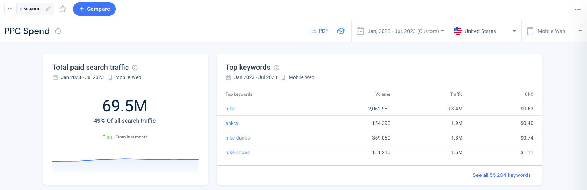Open the nike keyword link
This screenshot has height=190, width=587.
(230, 109)
